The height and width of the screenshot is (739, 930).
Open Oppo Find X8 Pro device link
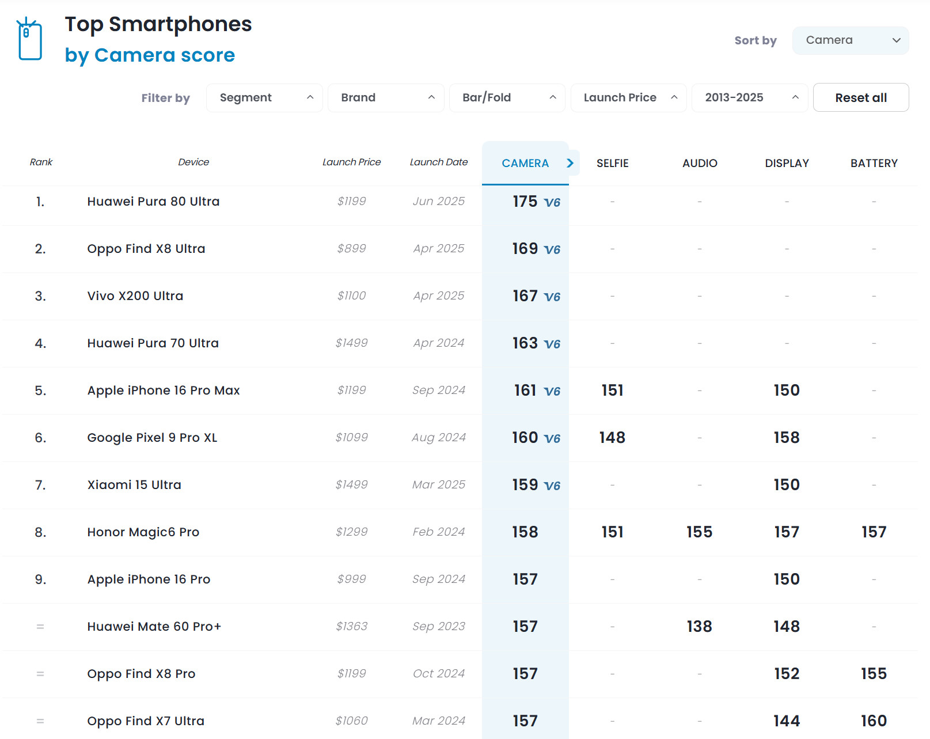click(x=141, y=674)
